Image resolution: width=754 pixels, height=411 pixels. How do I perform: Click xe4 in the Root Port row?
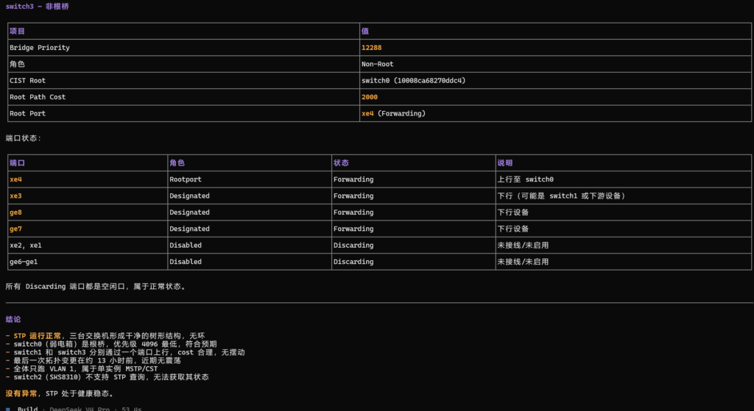pos(367,113)
